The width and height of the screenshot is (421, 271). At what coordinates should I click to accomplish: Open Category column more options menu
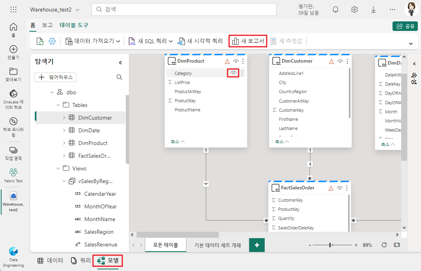click(x=242, y=73)
